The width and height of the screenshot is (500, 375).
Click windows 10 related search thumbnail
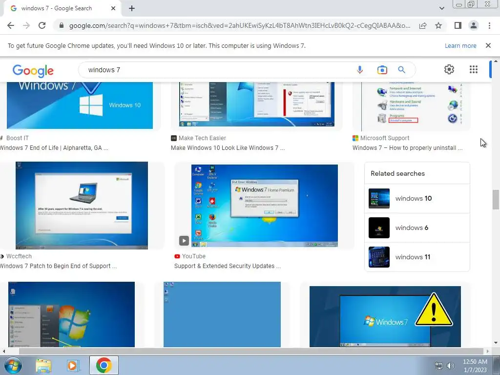click(379, 198)
